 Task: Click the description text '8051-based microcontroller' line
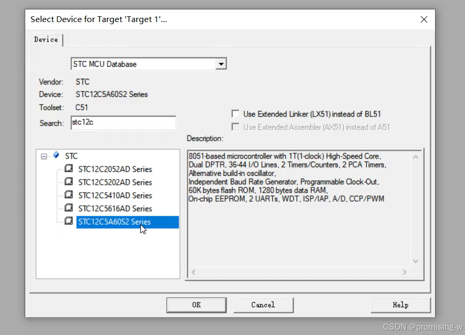[285, 156]
